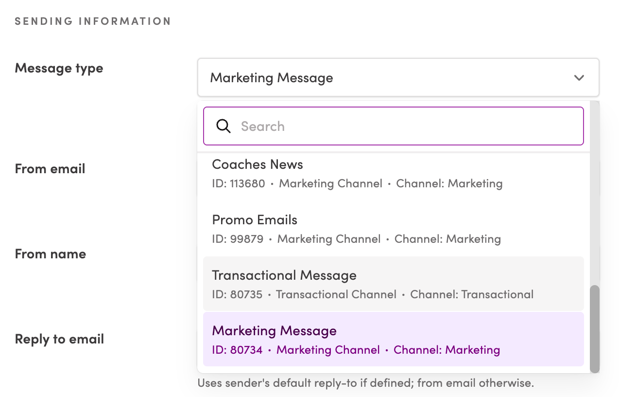Image resolution: width=619 pixels, height=397 pixels.
Task: Click Channel: Marketing text in Promo Emails row
Action: click(447, 239)
